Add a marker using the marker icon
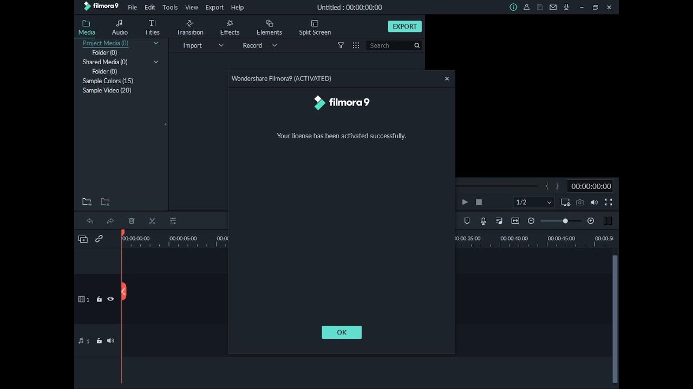The image size is (693, 389). click(467, 220)
